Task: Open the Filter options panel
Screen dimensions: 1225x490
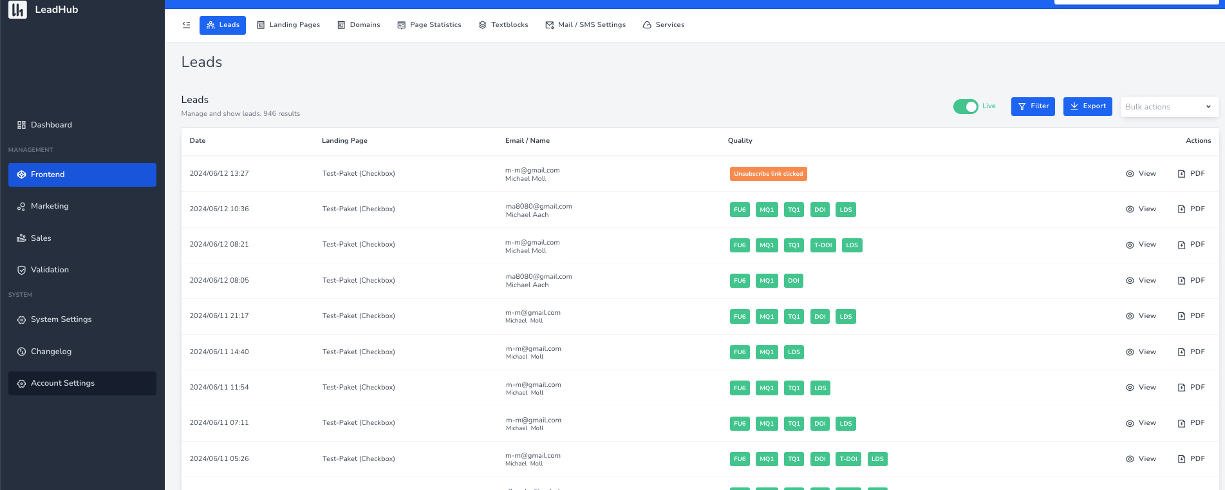Action: (1033, 106)
